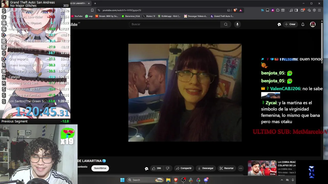Select the Just Business split row
This screenshot has width=328, height=184.
pos(35,47)
